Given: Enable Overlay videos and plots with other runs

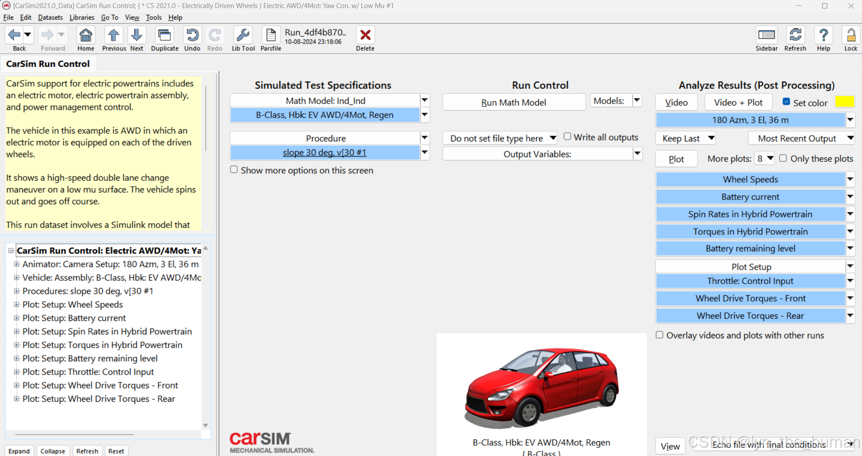Looking at the screenshot, I should point(659,335).
